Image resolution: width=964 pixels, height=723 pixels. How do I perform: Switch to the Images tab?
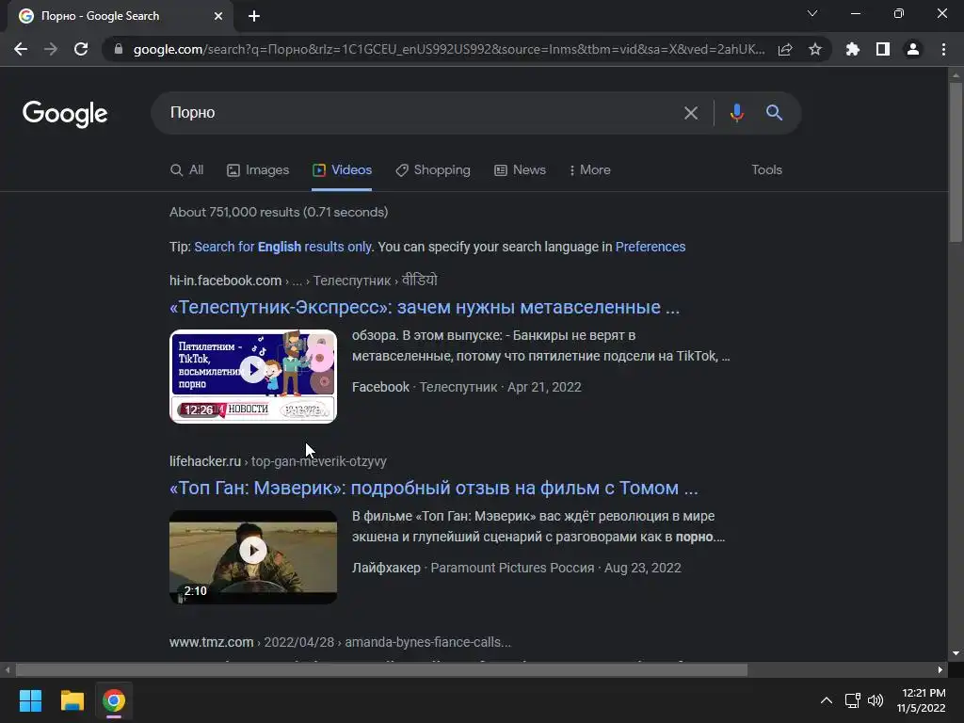tap(258, 170)
